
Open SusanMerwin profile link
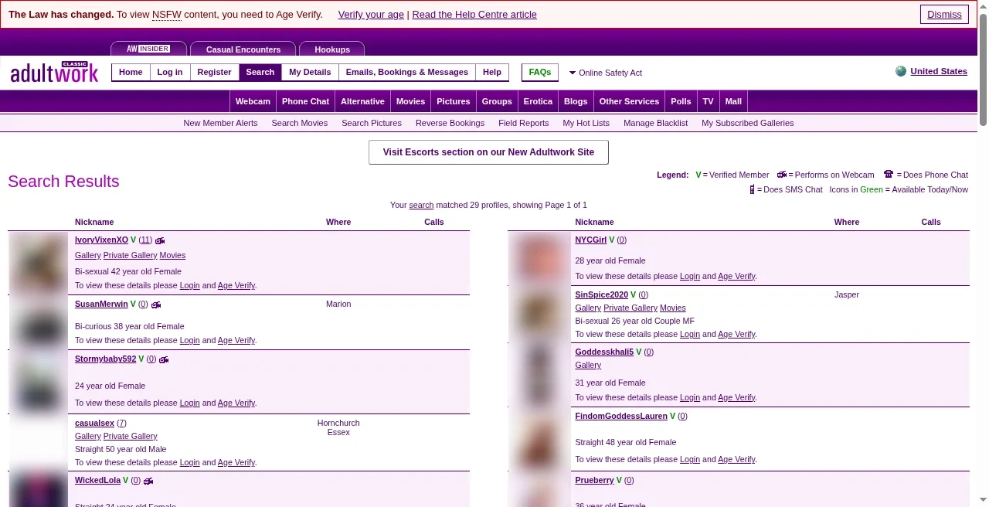tap(101, 305)
